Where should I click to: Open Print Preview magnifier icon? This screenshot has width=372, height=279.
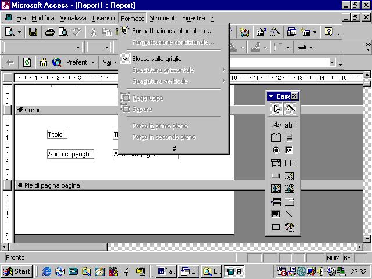(63, 32)
